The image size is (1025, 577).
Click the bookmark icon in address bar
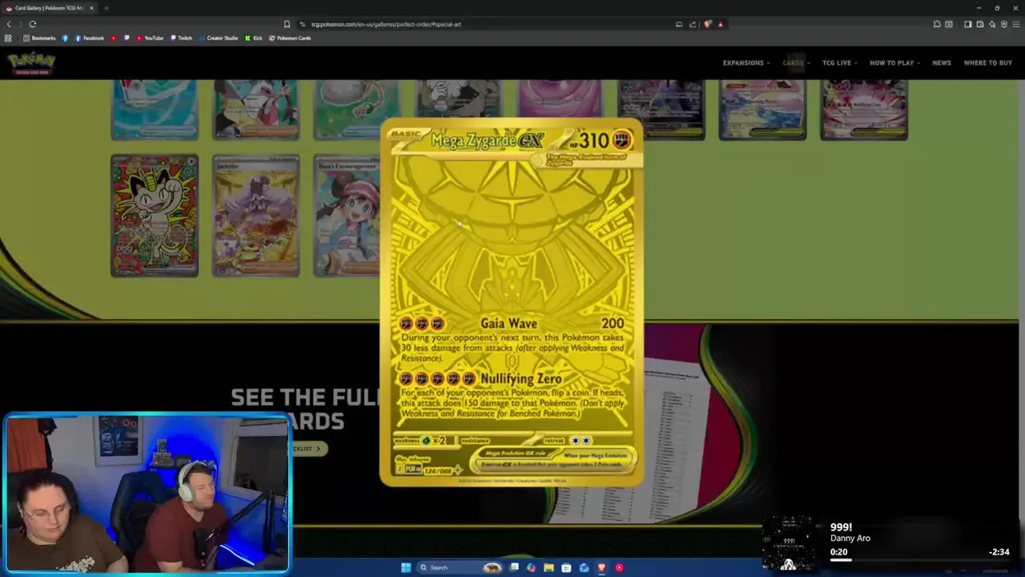(x=287, y=24)
